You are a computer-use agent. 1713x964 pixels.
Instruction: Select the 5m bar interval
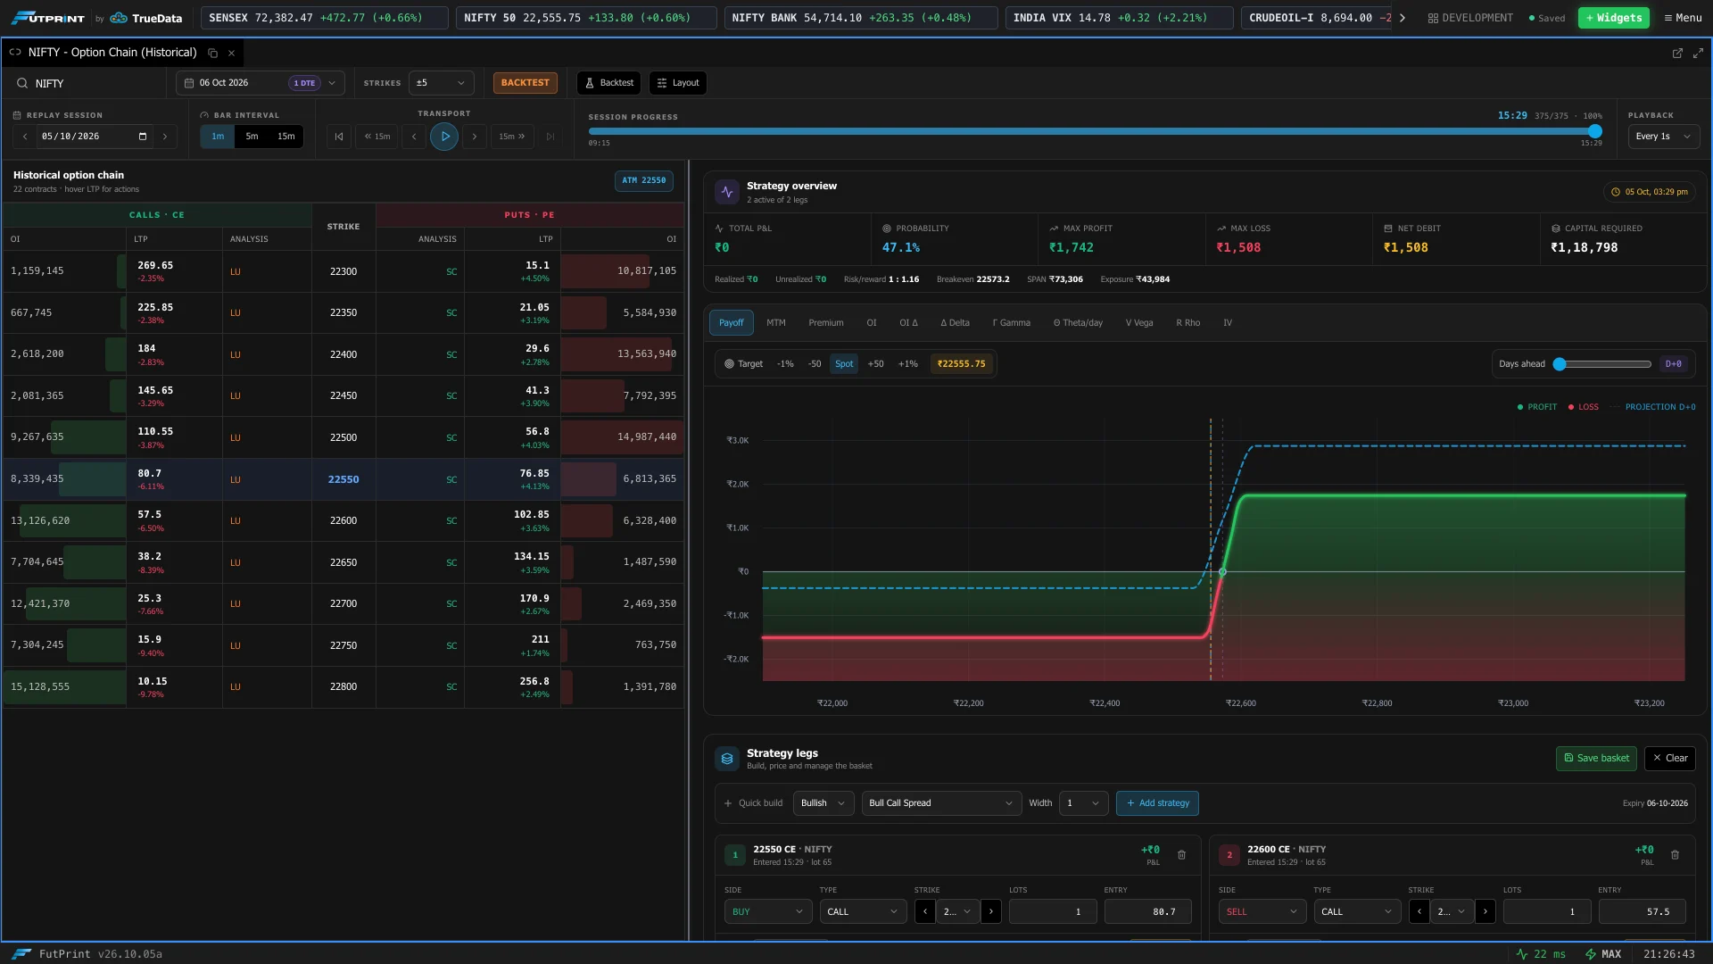(x=252, y=137)
